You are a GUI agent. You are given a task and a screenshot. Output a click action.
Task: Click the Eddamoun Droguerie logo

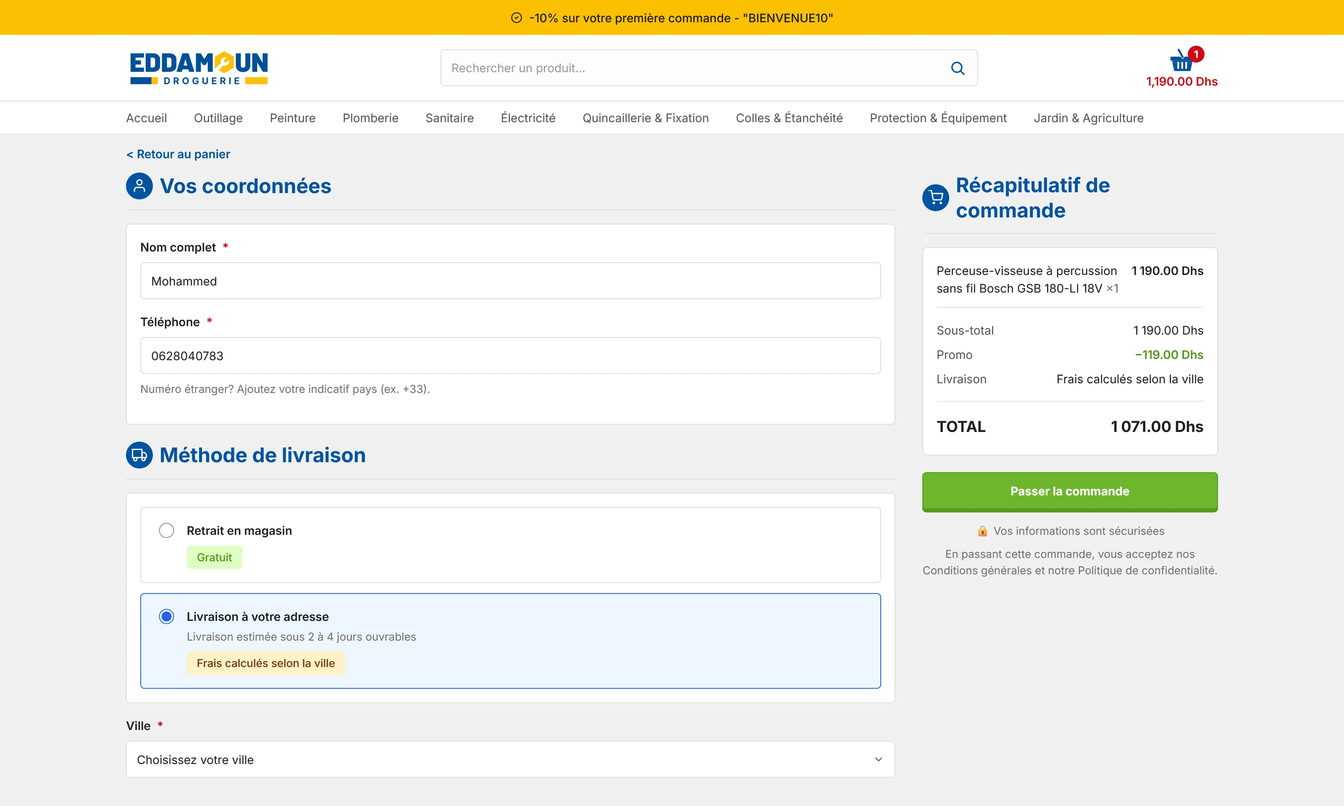199,68
